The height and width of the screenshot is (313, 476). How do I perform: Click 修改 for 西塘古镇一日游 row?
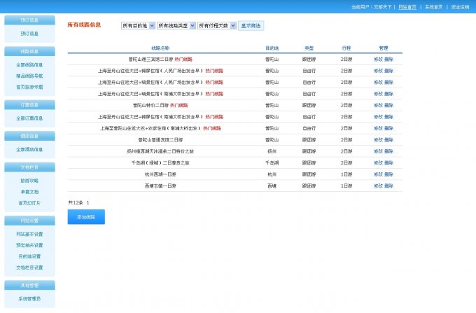coord(378,186)
